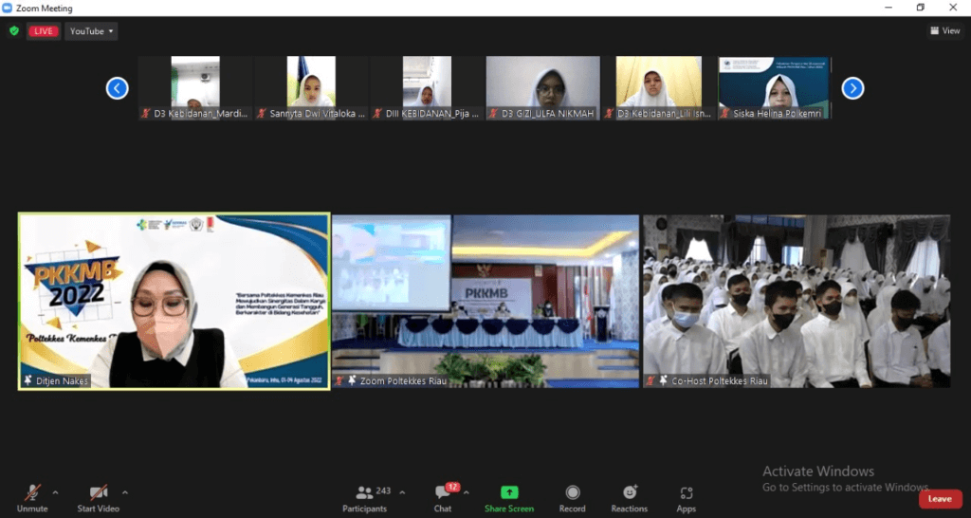971x518 pixels.
Task: Open the Reactions menu
Action: coord(630,499)
